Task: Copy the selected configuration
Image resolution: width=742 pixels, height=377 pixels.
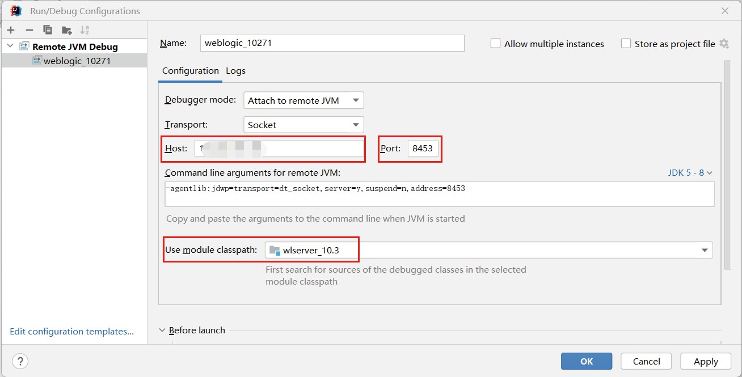Action: pyautogui.click(x=48, y=30)
